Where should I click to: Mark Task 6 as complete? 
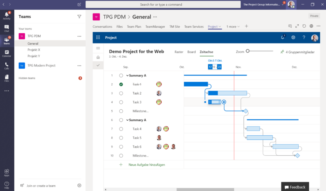coord(121,147)
